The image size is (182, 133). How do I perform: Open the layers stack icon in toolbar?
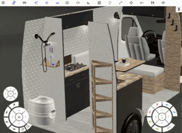(3, 3)
